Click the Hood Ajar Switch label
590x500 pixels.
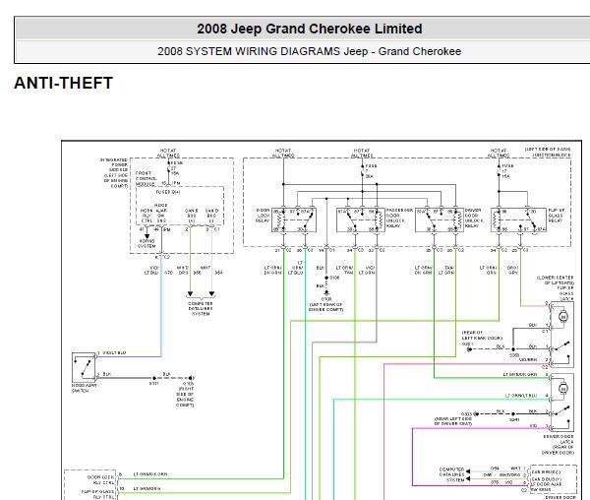pyautogui.click(x=84, y=388)
